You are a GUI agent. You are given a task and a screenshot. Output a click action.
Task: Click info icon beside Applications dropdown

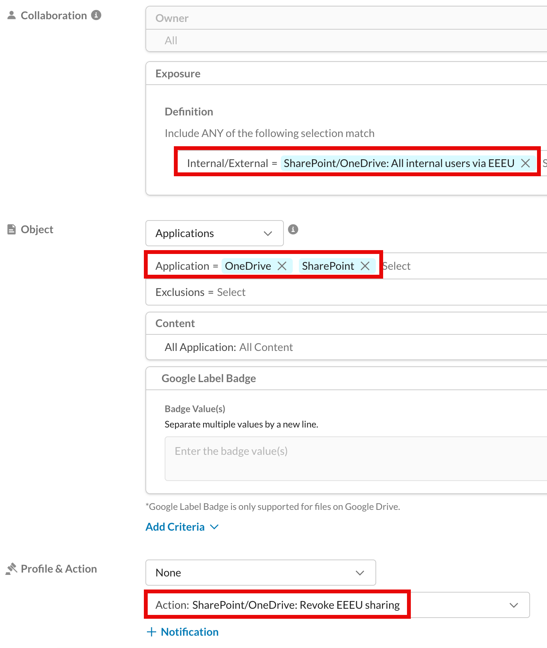293,229
